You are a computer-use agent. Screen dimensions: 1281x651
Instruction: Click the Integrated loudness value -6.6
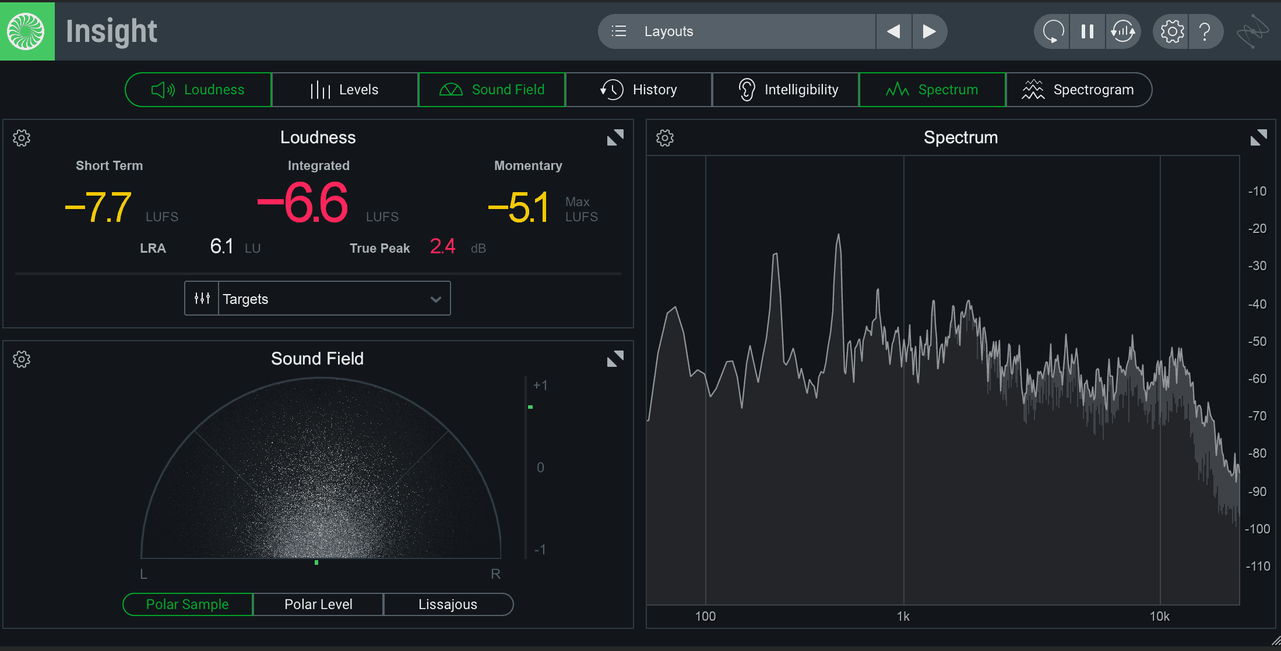coord(302,203)
